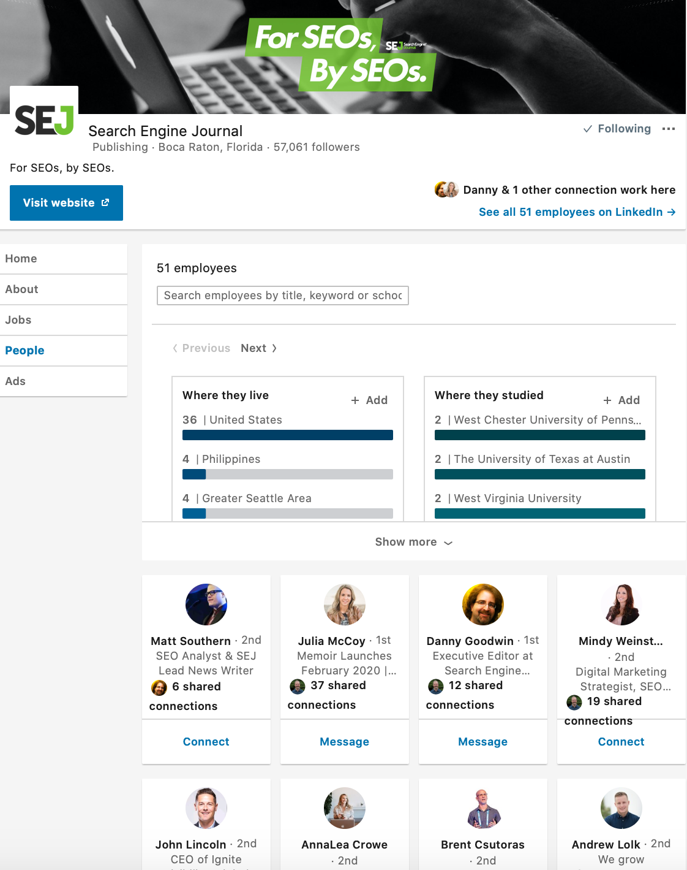687x870 pixels.
Task: Select the United States location bar
Action: click(288, 435)
